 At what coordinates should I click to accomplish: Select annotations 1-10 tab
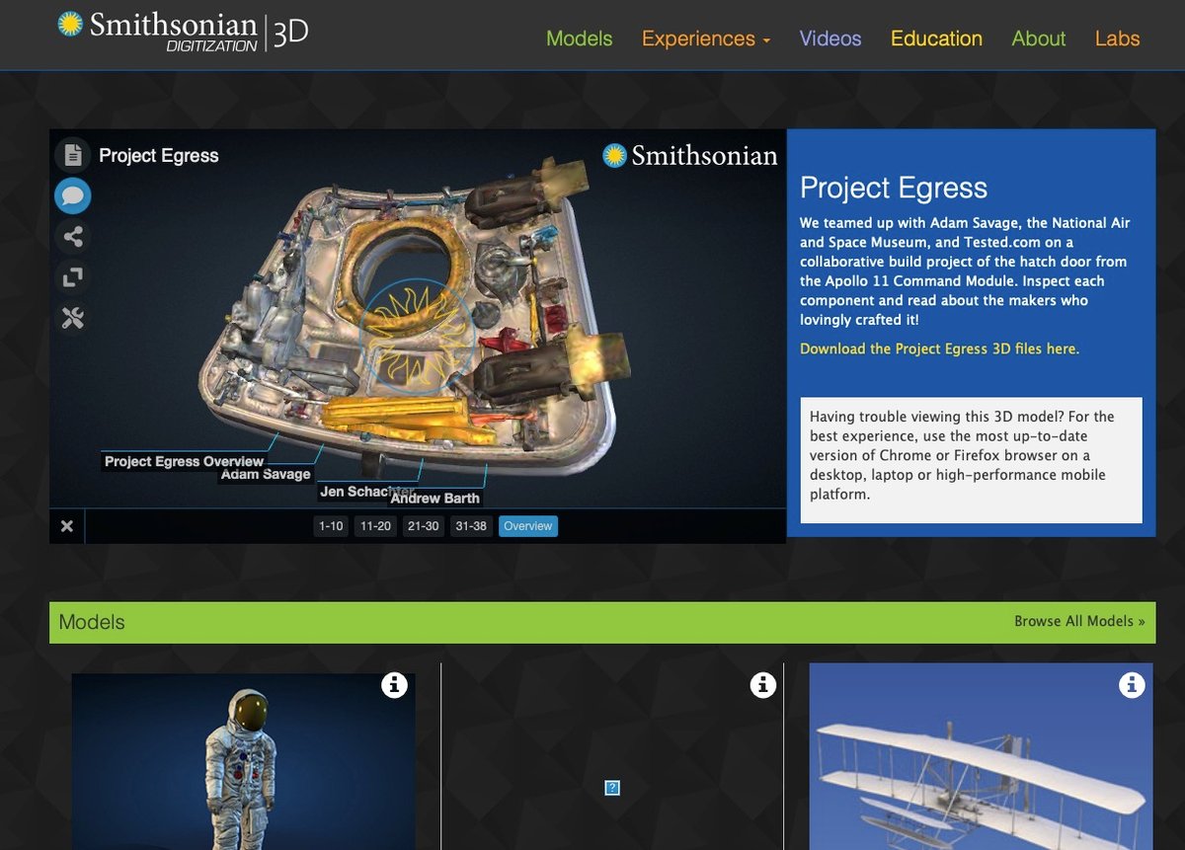[x=331, y=526]
